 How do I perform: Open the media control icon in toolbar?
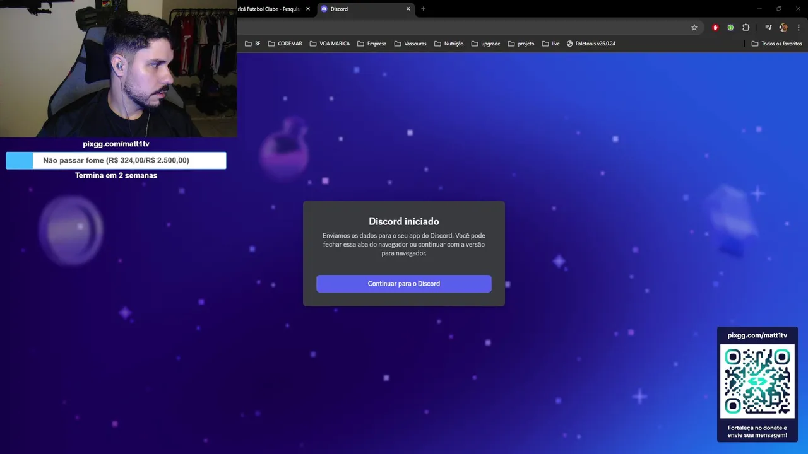[x=768, y=28]
